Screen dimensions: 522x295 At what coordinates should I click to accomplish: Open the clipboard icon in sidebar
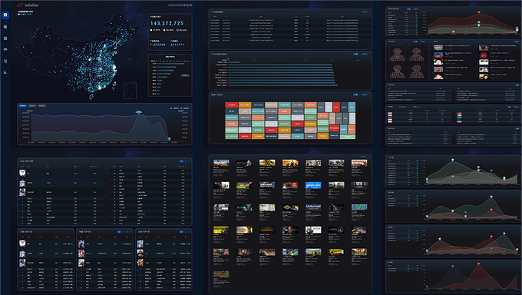(5, 38)
